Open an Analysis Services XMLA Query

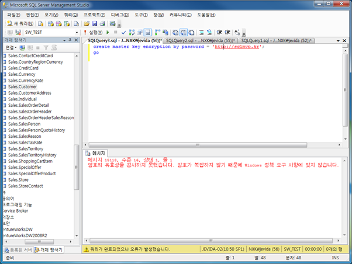click(x=67, y=23)
